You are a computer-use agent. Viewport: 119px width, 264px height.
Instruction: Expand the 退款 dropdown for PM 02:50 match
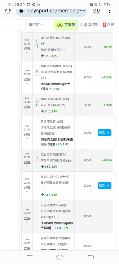[x=104, y=186]
